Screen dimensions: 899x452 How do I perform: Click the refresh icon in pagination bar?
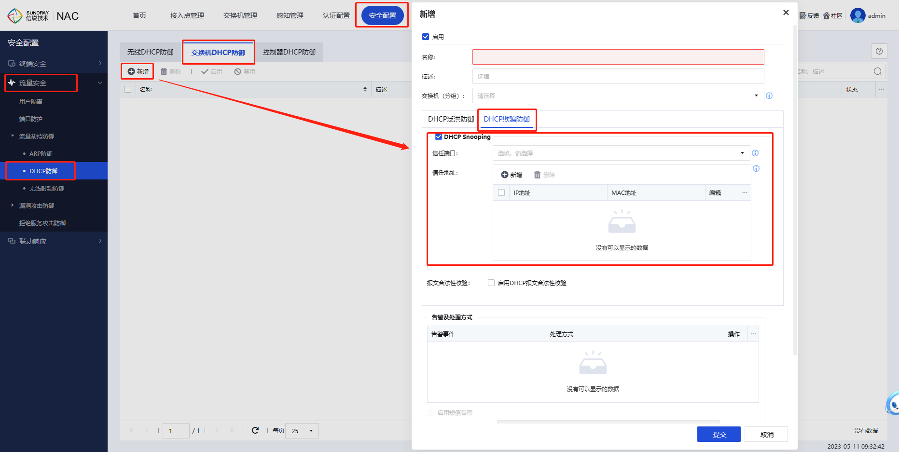point(255,430)
